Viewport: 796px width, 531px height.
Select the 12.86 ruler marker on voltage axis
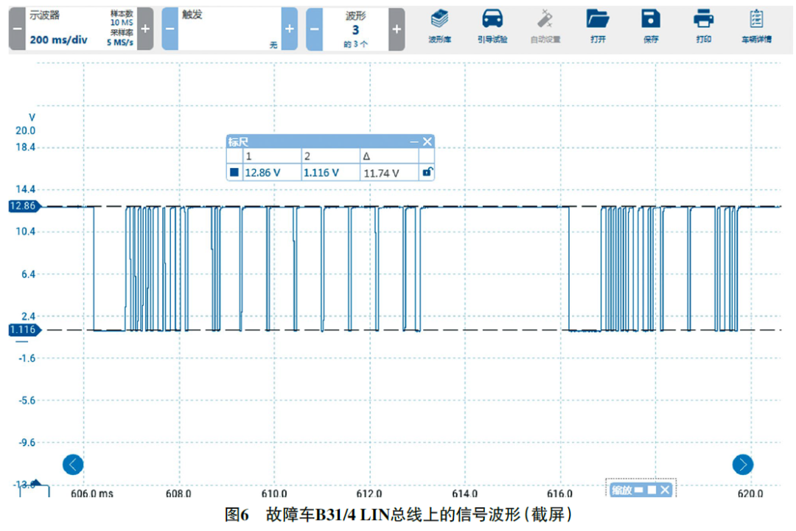22,206
